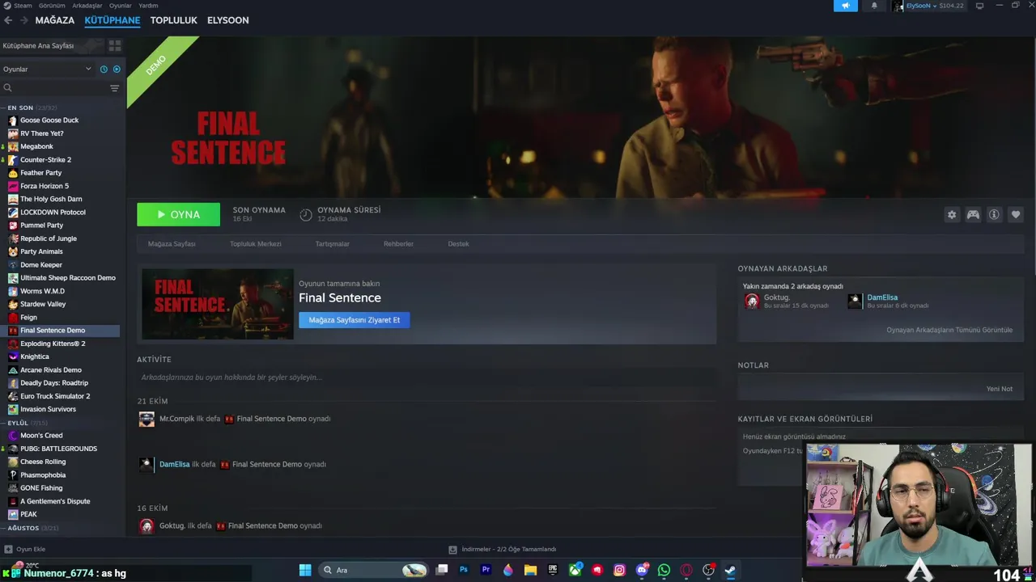Viewport: 1036px width, 582px height.
Task: Click the activity comment input field
Action: click(x=427, y=377)
